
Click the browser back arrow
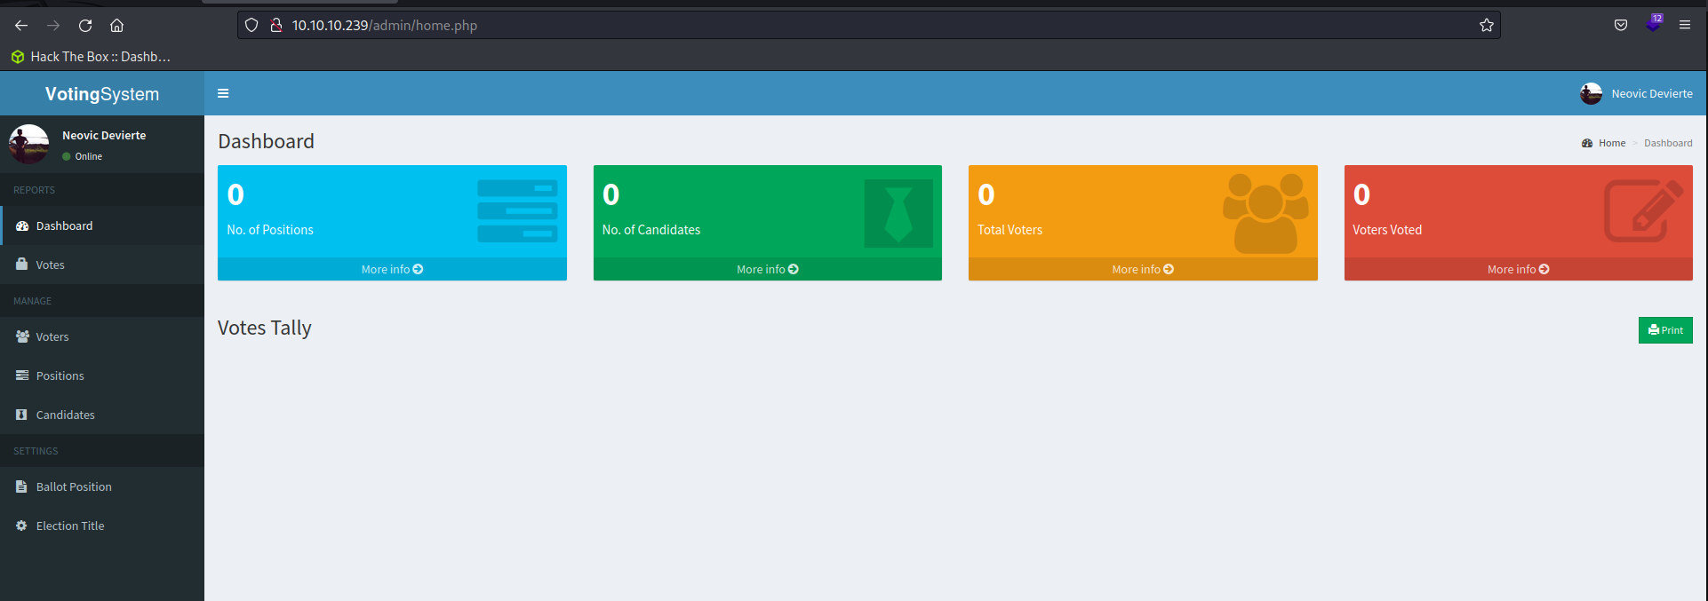click(21, 25)
